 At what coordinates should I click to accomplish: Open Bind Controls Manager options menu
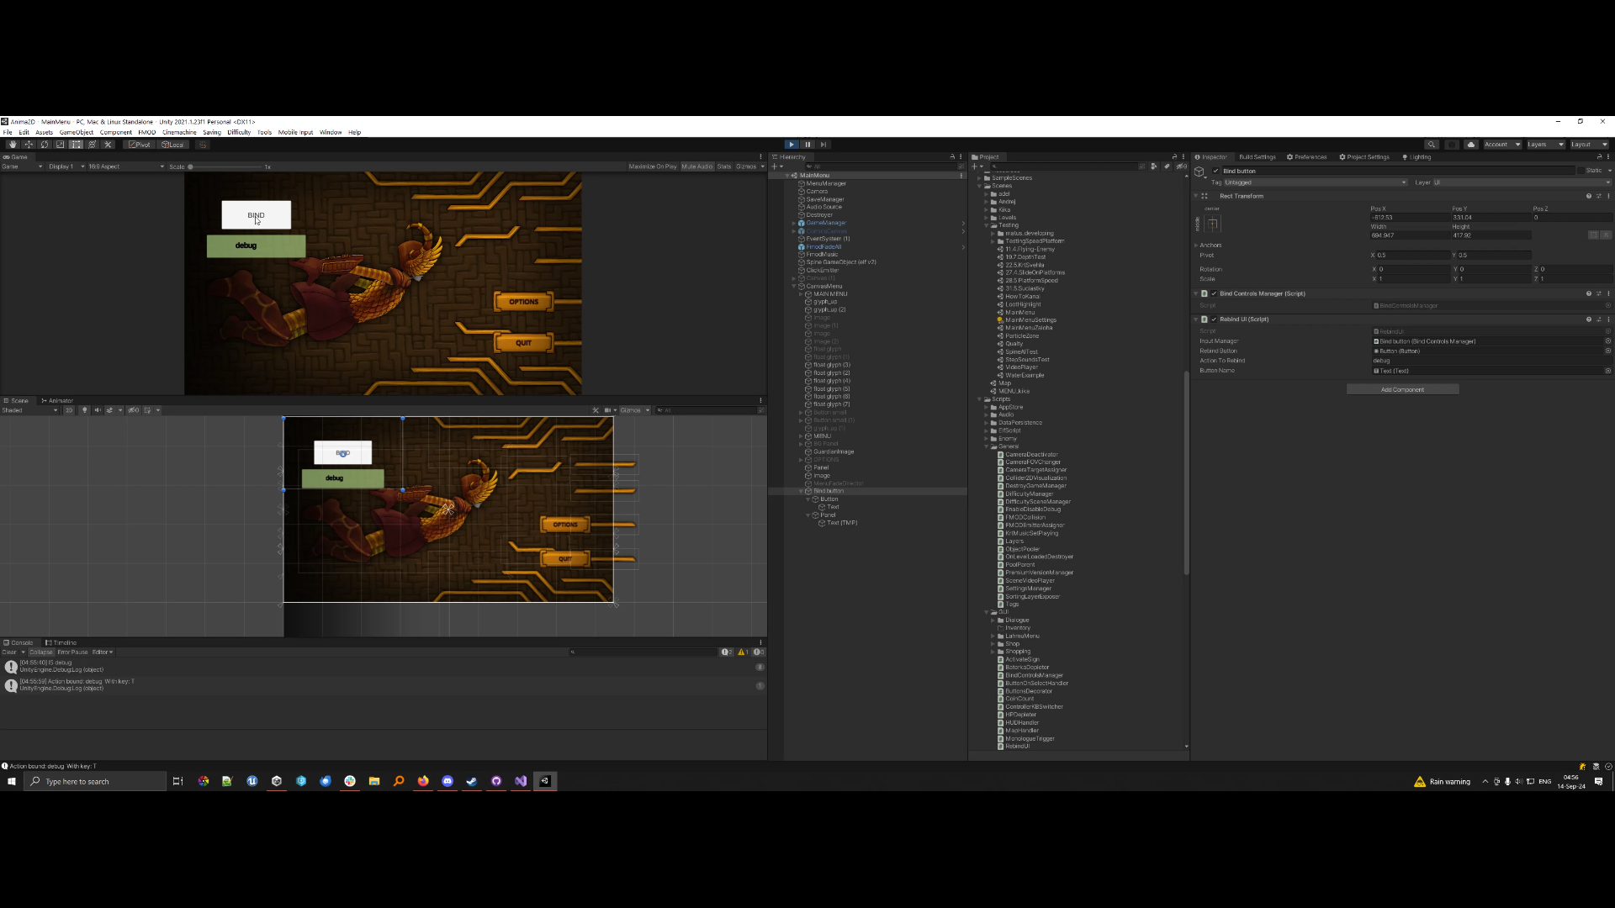[1608, 294]
